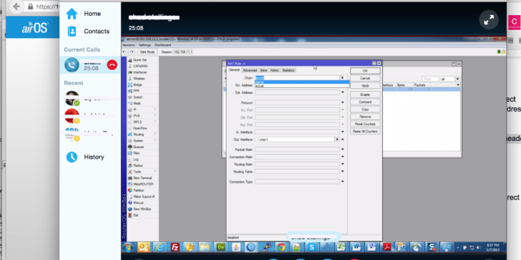
Task: Expand IPv6 submenu in WinBox
Action: pyautogui.click(x=155, y=116)
